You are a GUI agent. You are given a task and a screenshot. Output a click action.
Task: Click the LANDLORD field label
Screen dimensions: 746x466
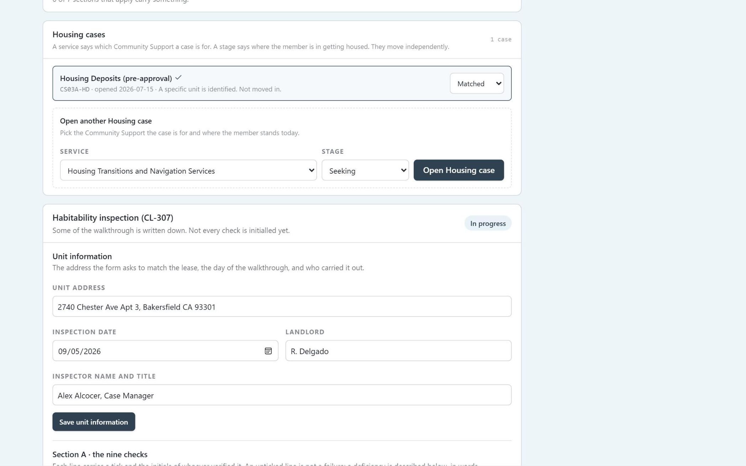305,332
